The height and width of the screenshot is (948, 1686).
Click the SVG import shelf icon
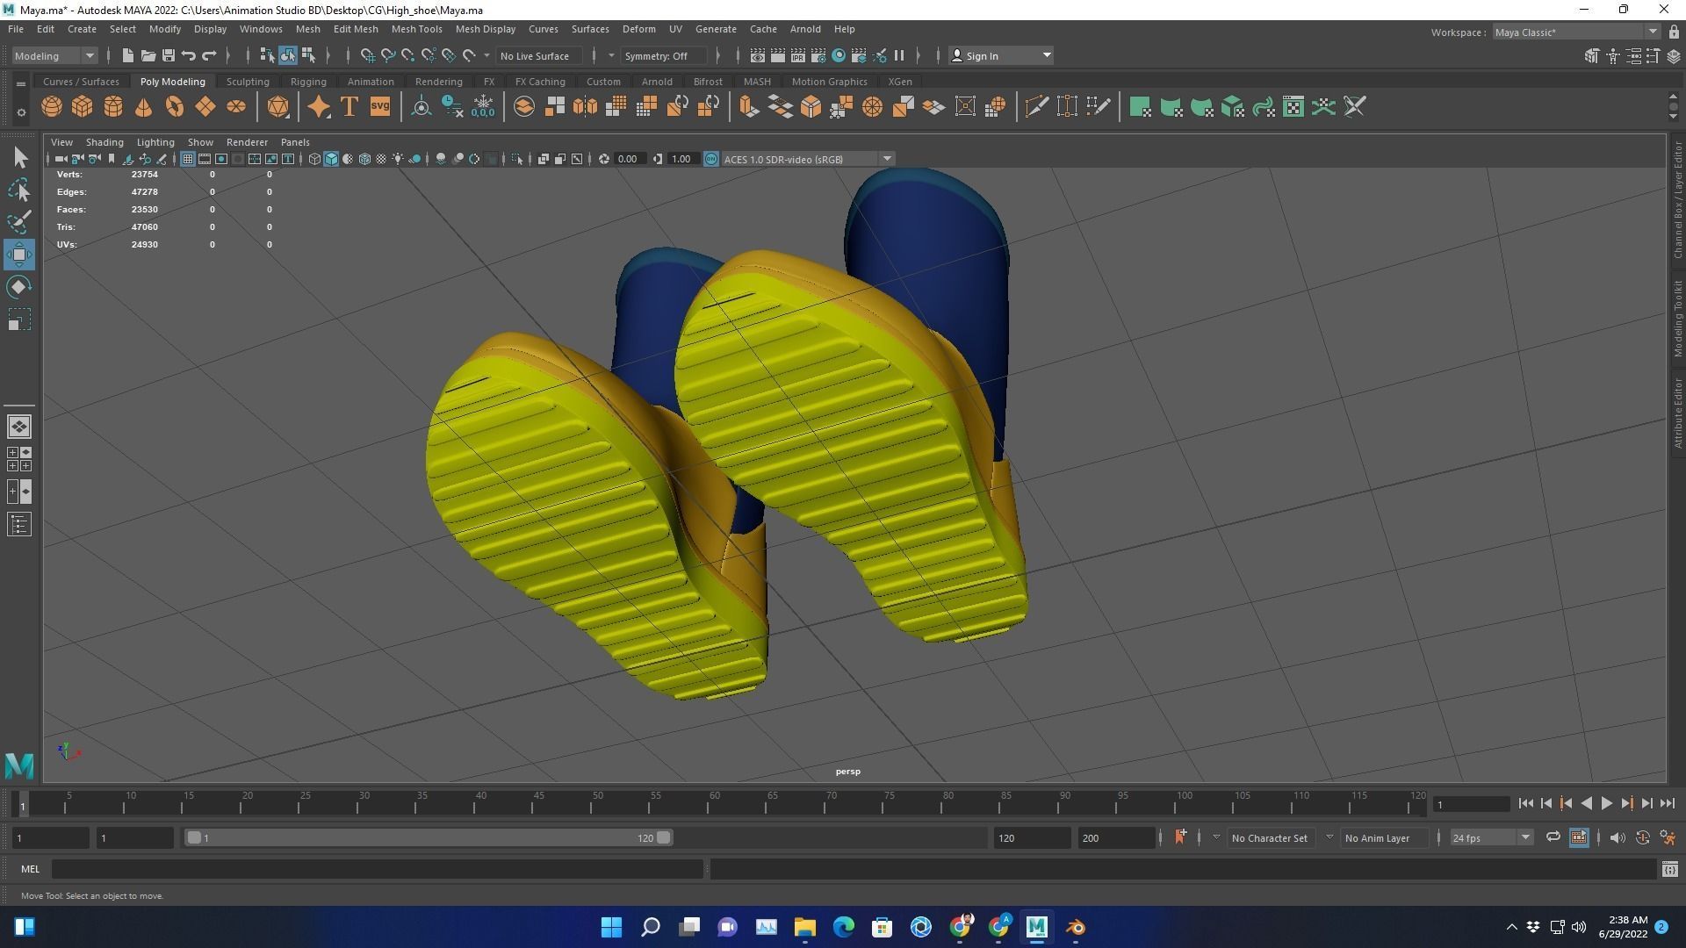(379, 107)
